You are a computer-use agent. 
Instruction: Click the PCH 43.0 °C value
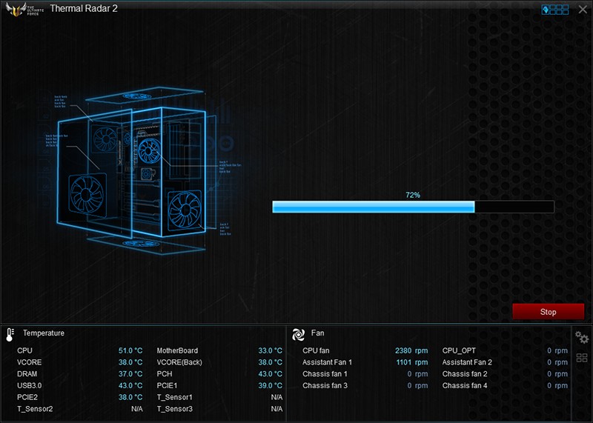pos(270,374)
